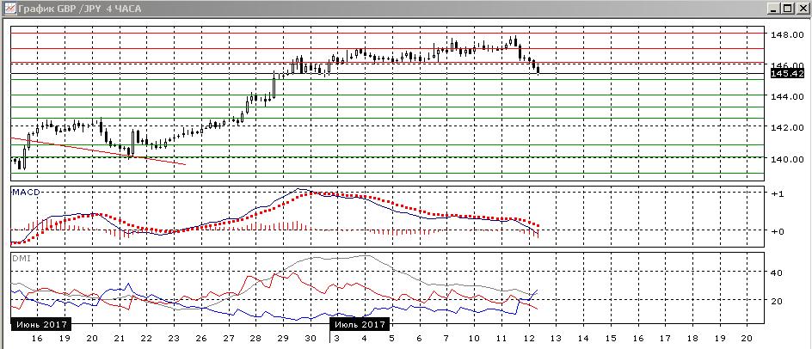
Task: Click the last candlestick near 145.42
Action: 538,70
